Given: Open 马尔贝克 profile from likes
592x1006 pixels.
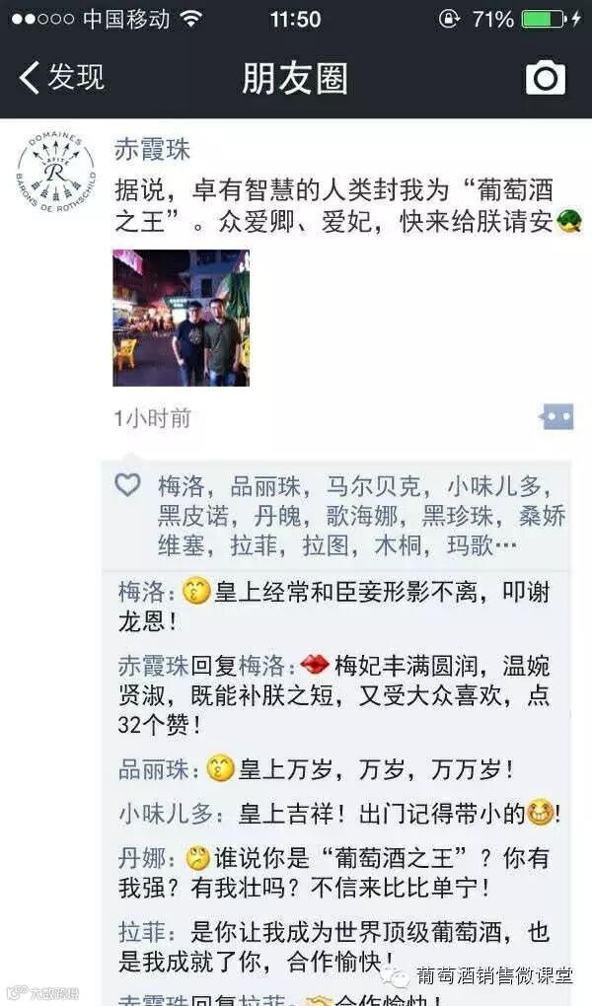Looking at the screenshot, I should coord(374,486).
